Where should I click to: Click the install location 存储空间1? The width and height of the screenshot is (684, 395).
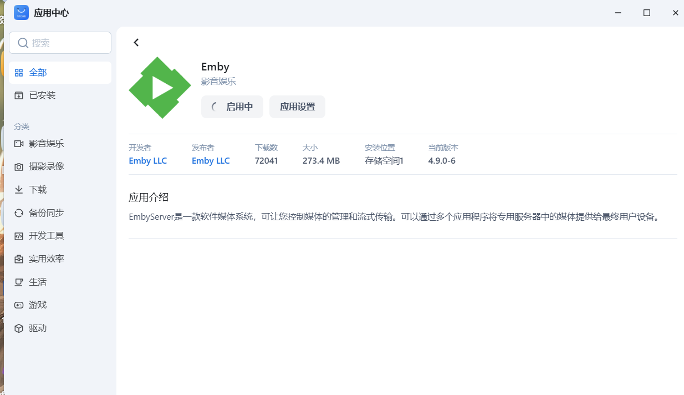384,161
